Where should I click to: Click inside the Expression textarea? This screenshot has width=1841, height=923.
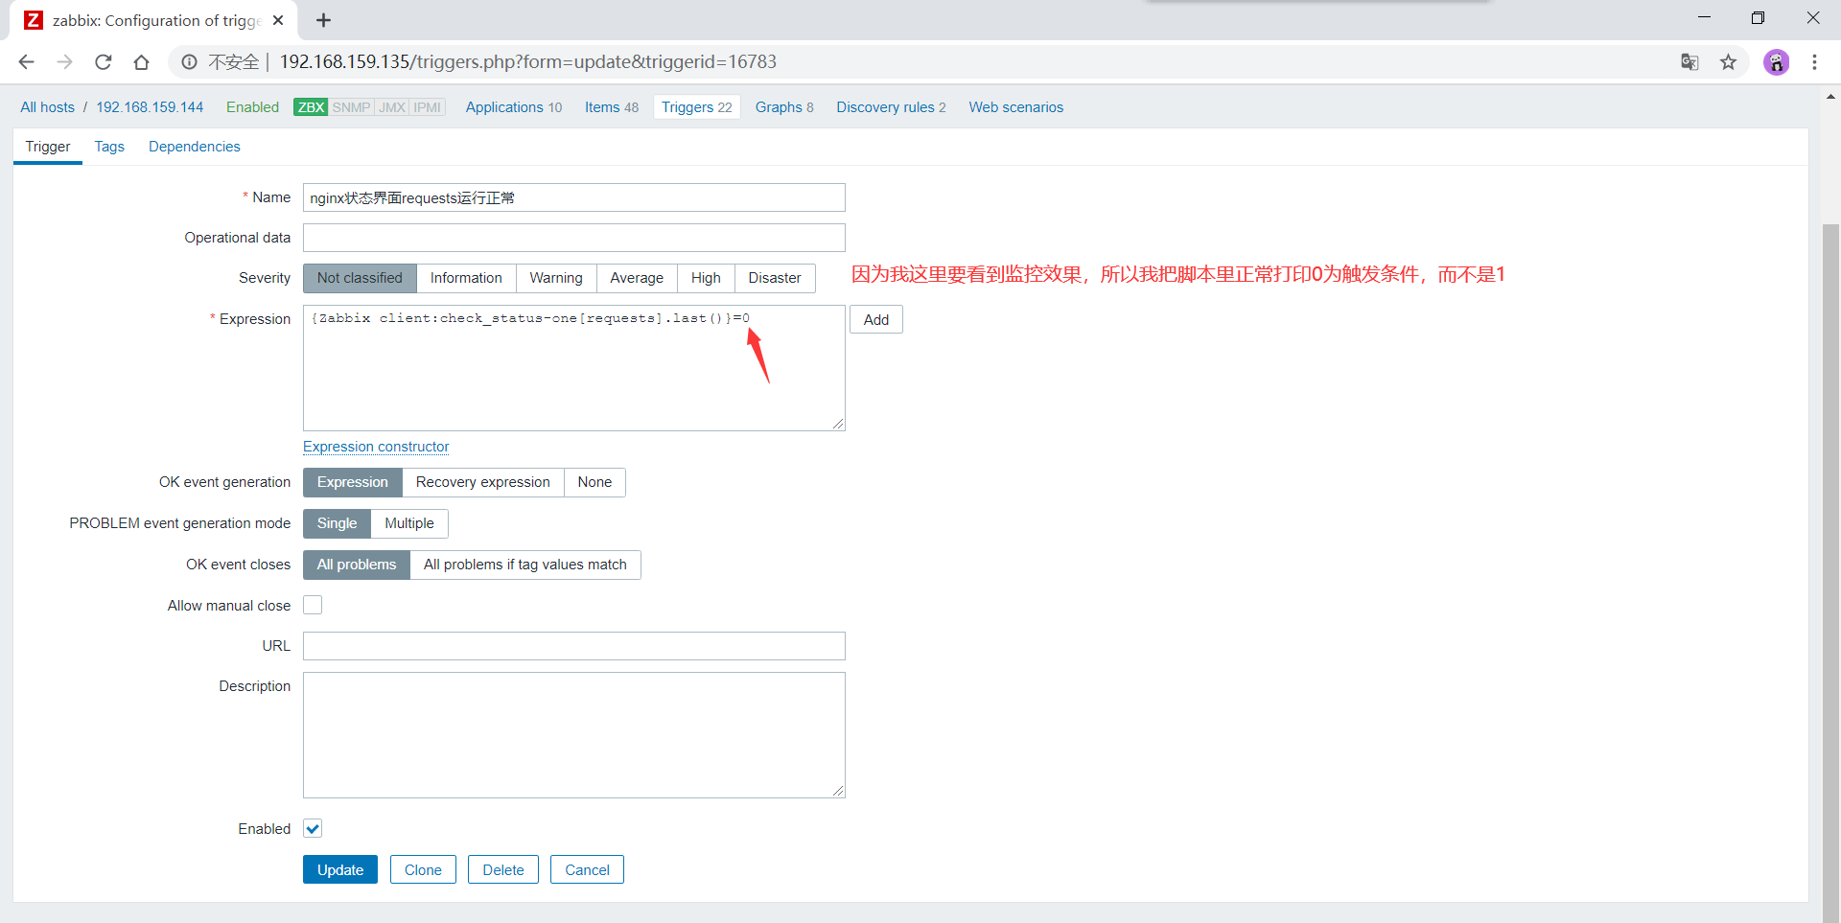(574, 368)
